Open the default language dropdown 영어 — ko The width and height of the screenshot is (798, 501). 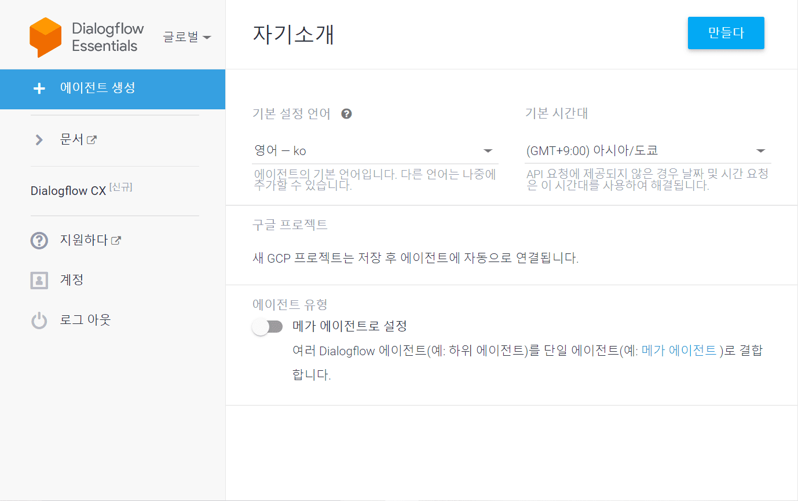(x=375, y=151)
